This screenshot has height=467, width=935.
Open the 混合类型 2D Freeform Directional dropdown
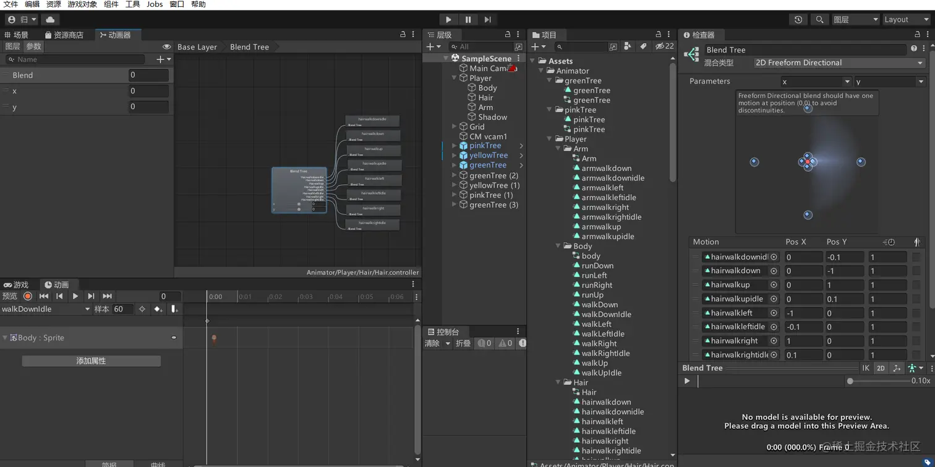(839, 63)
